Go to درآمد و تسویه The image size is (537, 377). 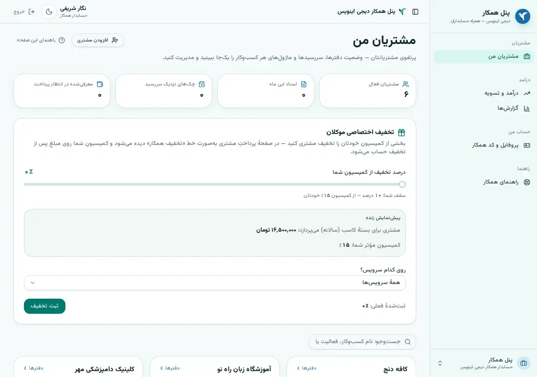coord(483,93)
